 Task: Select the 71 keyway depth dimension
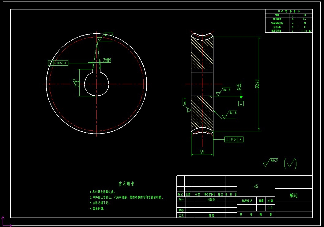point(77,83)
